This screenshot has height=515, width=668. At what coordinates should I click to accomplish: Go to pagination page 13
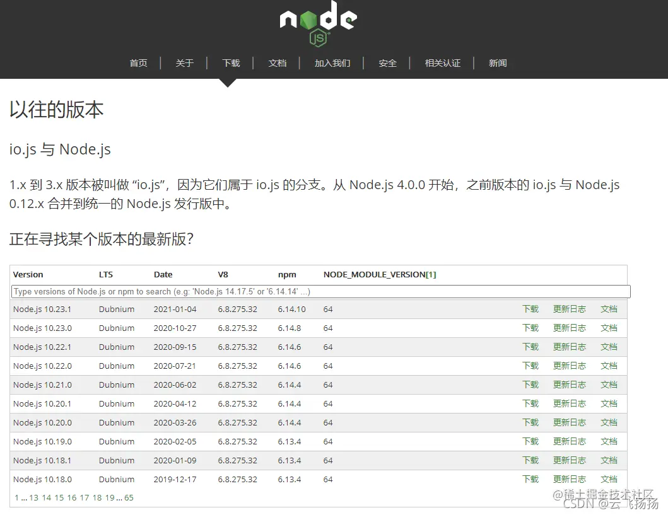pyautogui.click(x=33, y=497)
